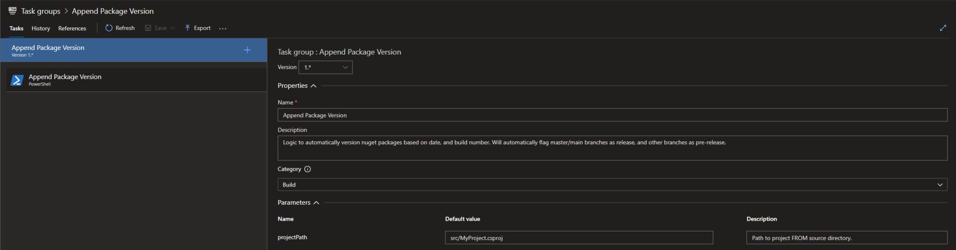Click the Export arrow icon
This screenshot has width=956, height=250.
pos(187,28)
